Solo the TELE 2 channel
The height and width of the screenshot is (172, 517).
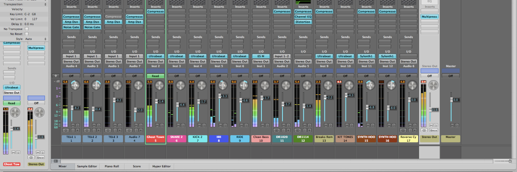(99, 125)
